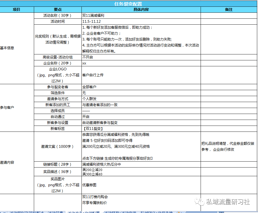
Task: Click the 参与裂变老客 cell
Action: (58, 87)
